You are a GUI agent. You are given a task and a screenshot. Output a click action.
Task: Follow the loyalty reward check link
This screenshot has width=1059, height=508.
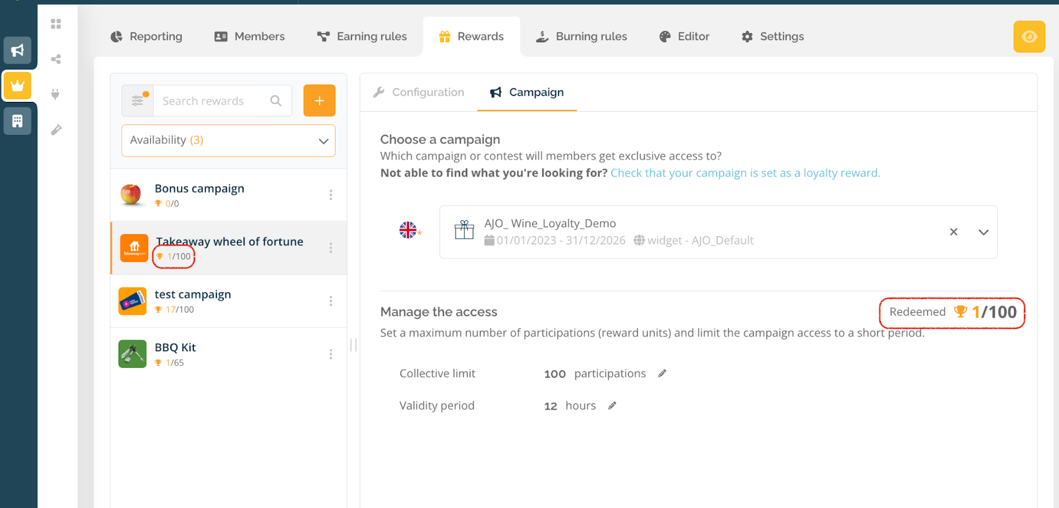745,173
